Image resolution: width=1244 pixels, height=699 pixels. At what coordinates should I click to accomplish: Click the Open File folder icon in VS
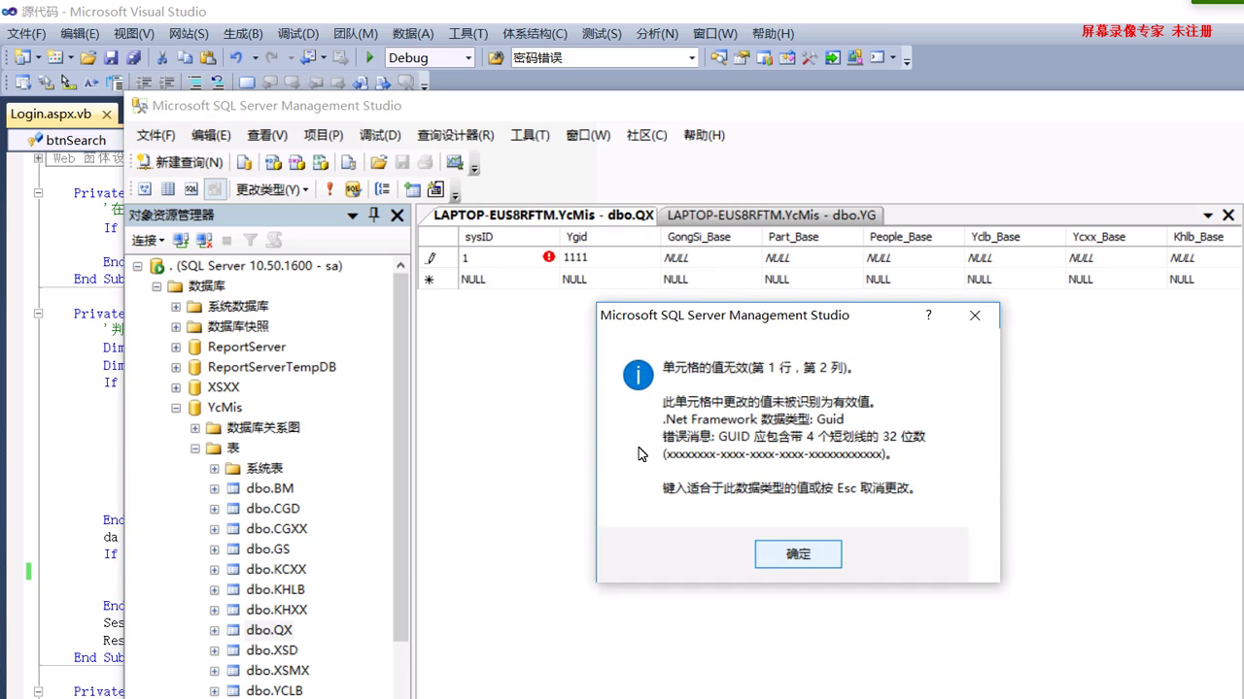[88, 57]
